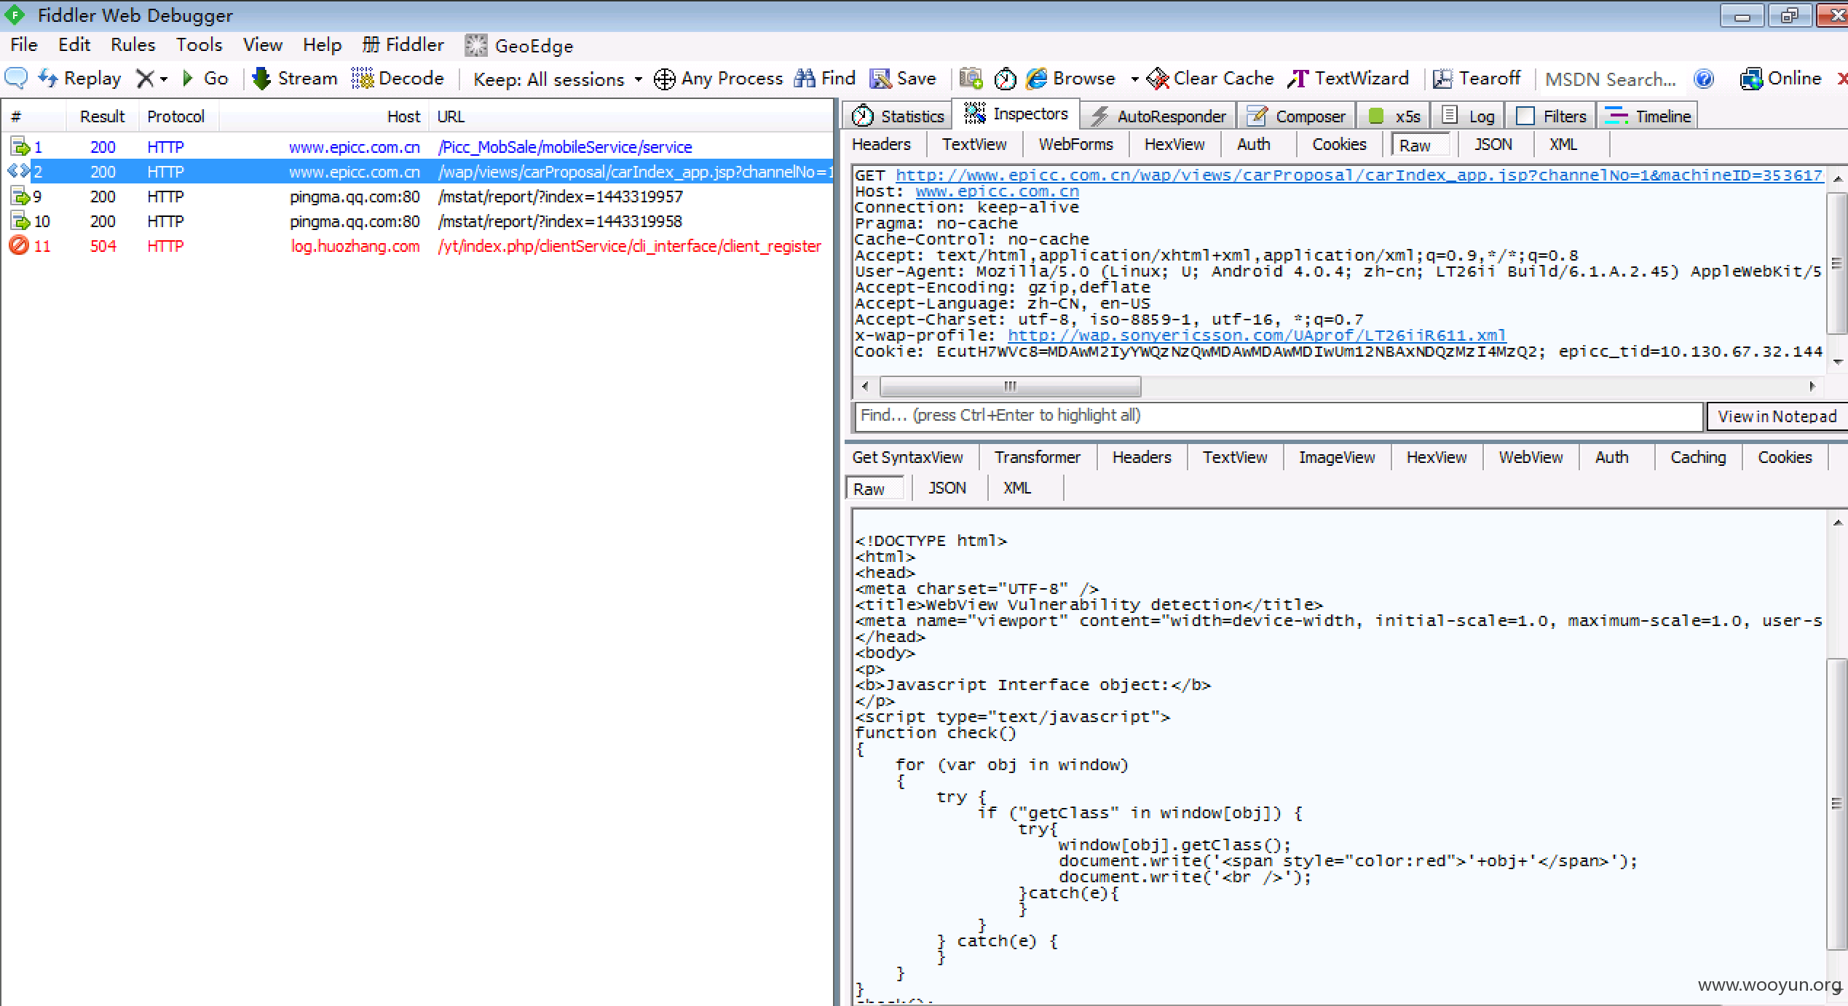This screenshot has width=1848, height=1006.
Task: Click the www.epicc.com.cn Host header link
Action: [997, 191]
